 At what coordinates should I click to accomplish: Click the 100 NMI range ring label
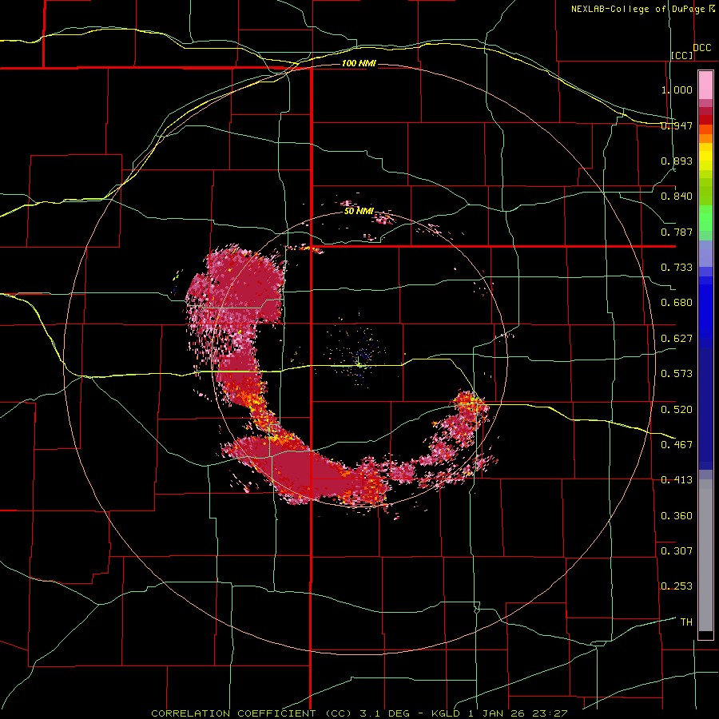pyautogui.click(x=359, y=63)
